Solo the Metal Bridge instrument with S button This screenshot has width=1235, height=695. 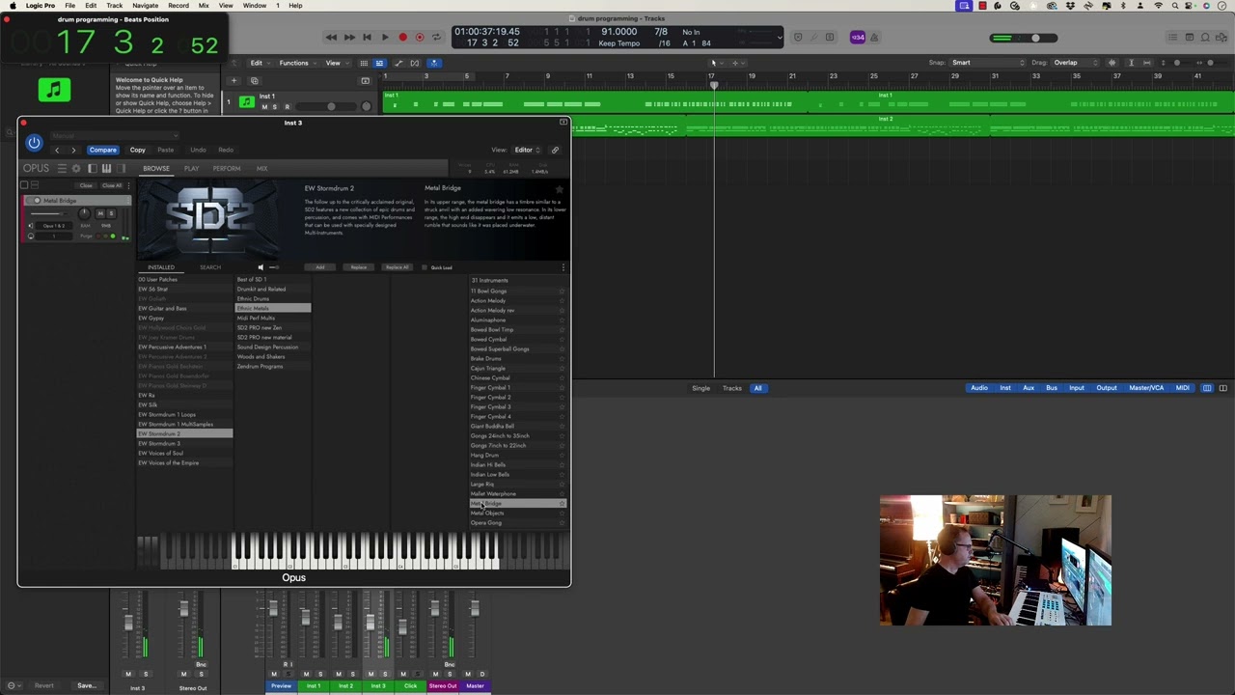[x=109, y=213]
